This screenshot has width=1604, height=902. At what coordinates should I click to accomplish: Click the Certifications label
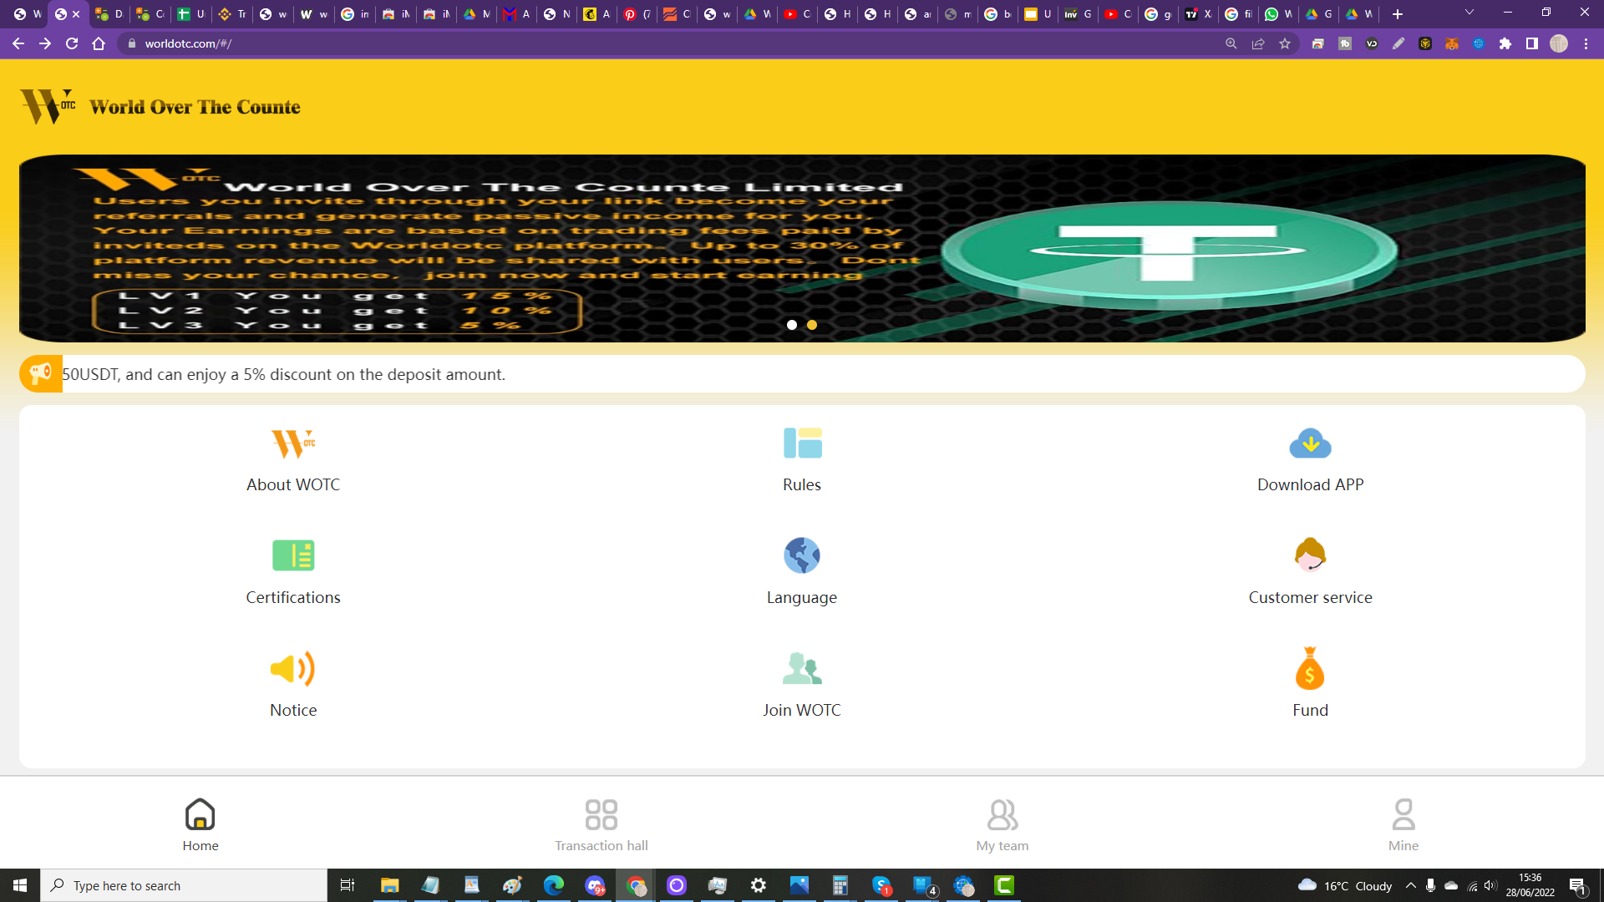coord(293,597)
